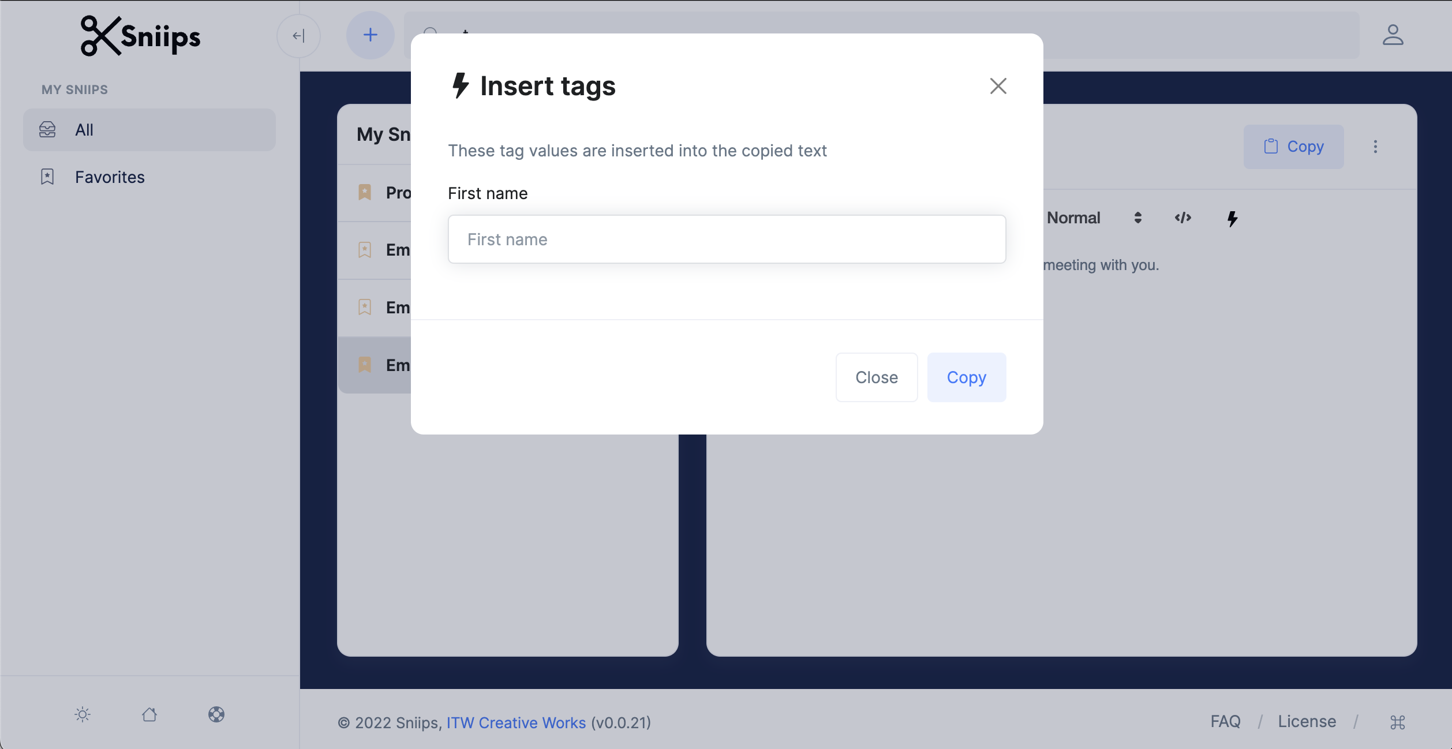This screenshot has height=749, width=1452.
Task: Create a new sniip with the plus button
Action: click(370, 35)
